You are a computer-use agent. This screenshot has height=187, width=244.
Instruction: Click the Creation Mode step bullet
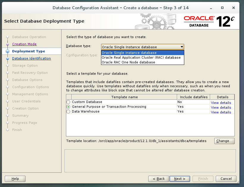(x=8, y=44)
